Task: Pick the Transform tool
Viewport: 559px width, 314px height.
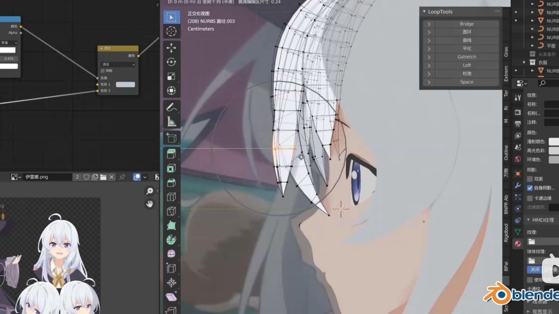Action: click(x=171, y=90)
